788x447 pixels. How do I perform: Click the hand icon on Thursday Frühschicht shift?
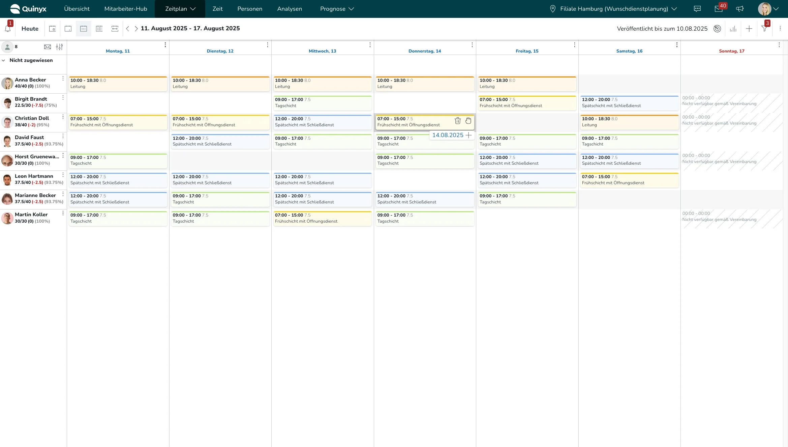click(468, 121)
